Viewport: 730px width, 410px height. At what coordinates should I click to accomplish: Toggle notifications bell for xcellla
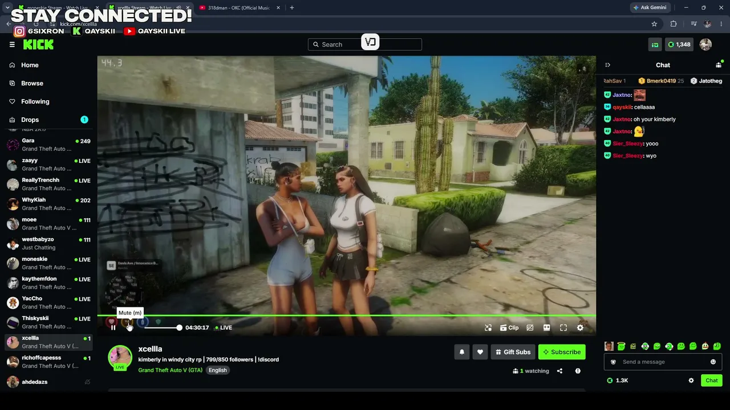tap(462, 352)
